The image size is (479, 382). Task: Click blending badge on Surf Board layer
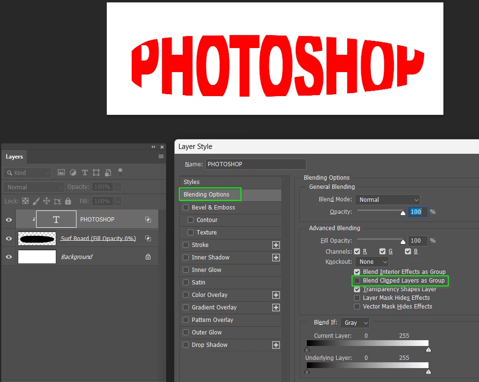(148, 238)
